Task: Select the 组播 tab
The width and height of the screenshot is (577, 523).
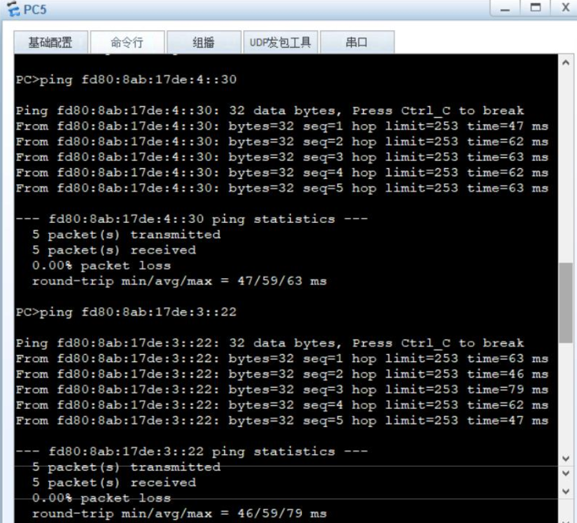Action: point(204,43)
